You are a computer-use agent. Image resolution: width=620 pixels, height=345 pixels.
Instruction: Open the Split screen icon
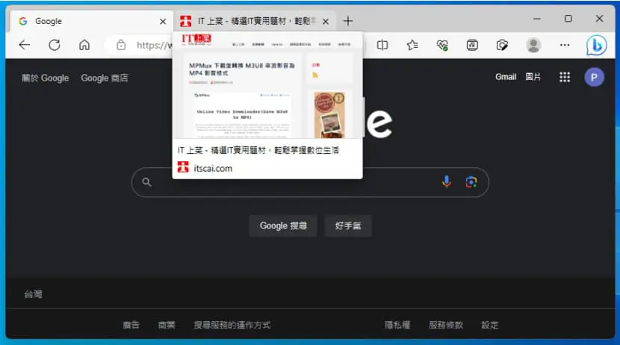pyautogui.click(x=382, y=45)
